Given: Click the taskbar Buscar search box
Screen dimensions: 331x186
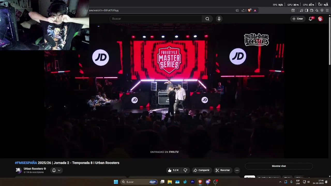Looking at the screenshot, I should click(140, 182).
